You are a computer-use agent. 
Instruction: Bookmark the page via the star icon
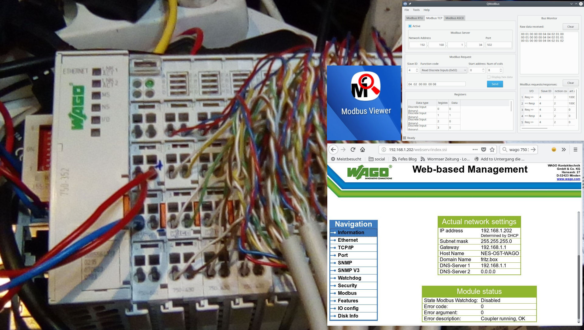coord(492,150)
